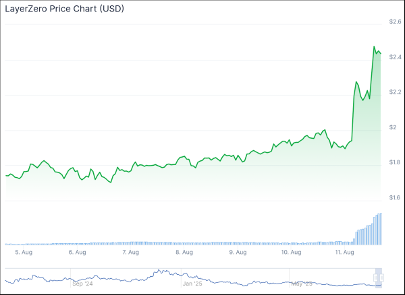This screenshot has width=405, height=295.
Task: Click Sep '24 in the navigator timeline
Action: [x=82, y=284]
